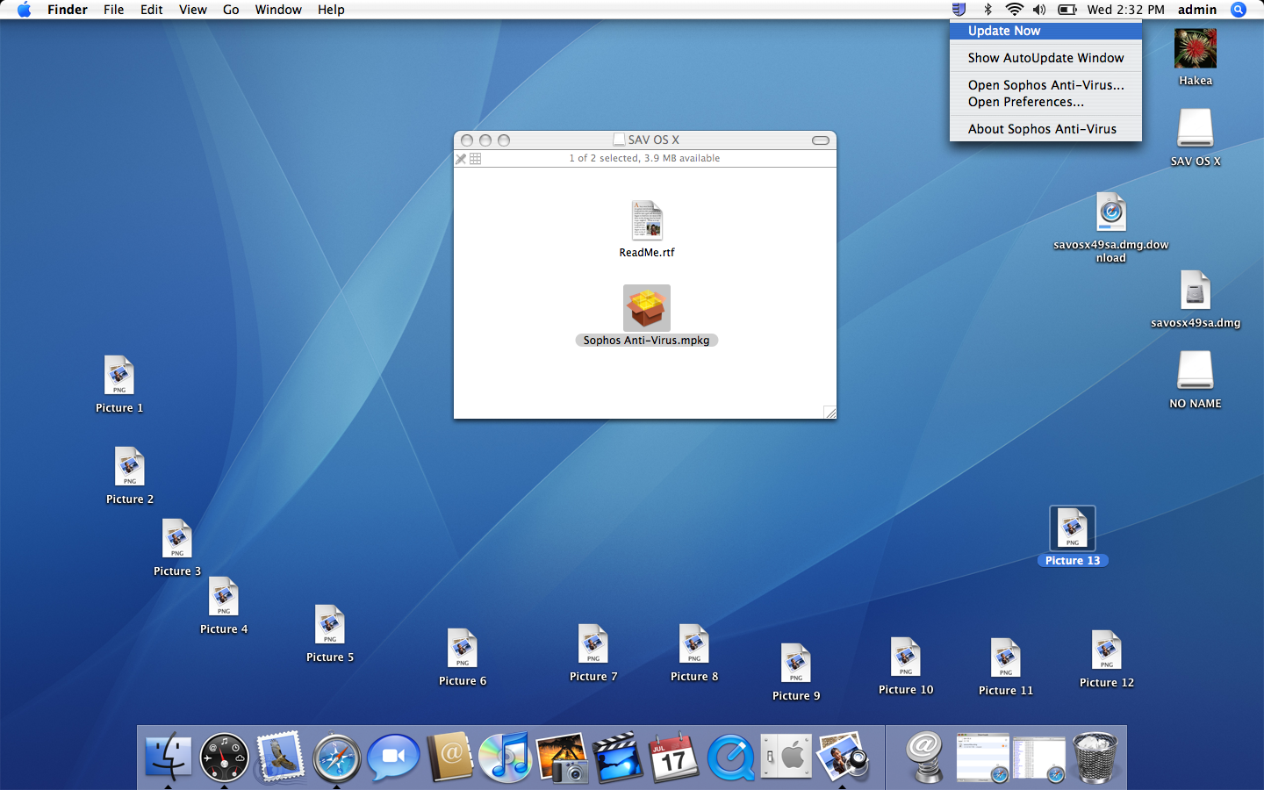The height and width of the screenshot is (790, 1264).
Task: Click the volume speaker icon
Action: pos(1039,10)
